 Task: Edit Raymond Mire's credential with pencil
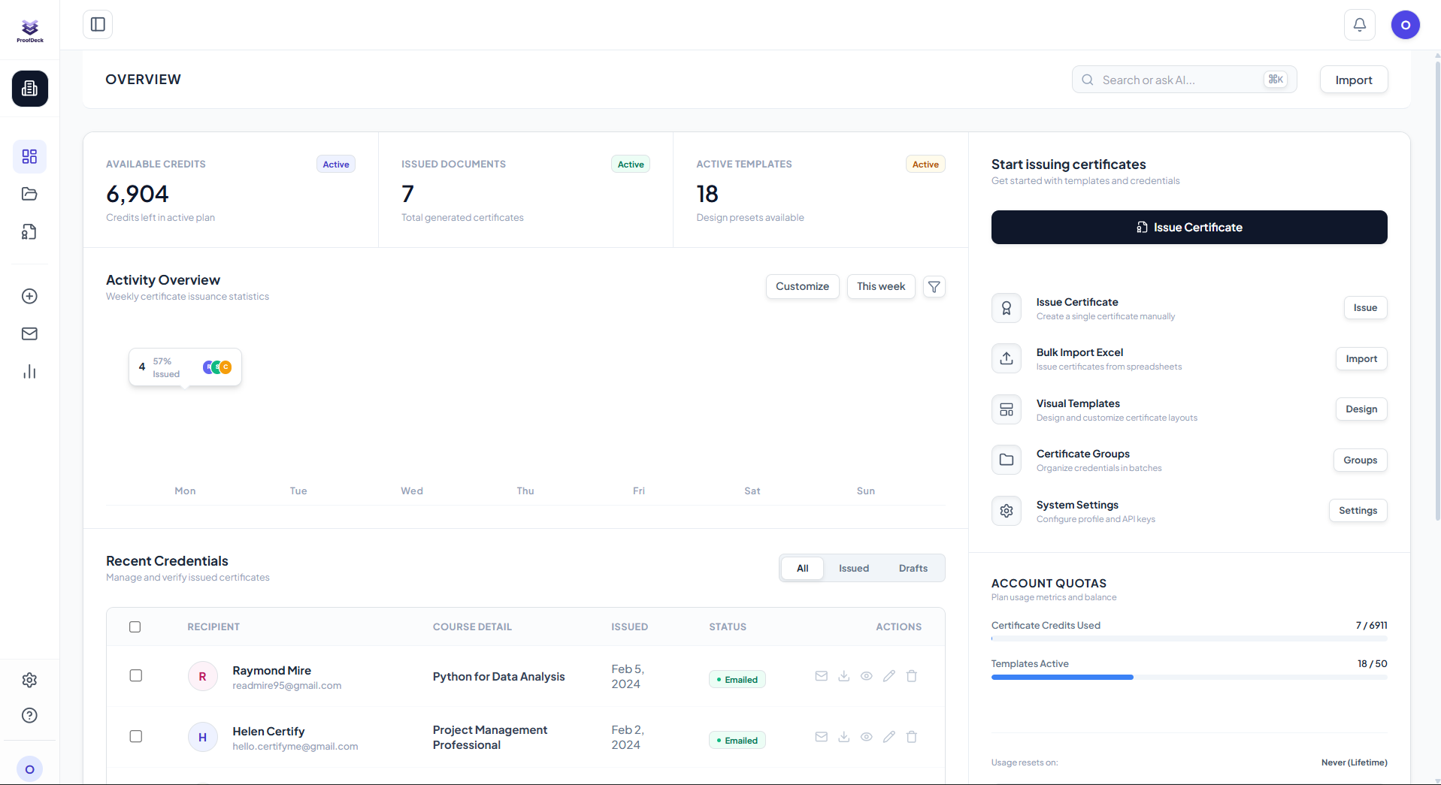click(x=889, y=676)
